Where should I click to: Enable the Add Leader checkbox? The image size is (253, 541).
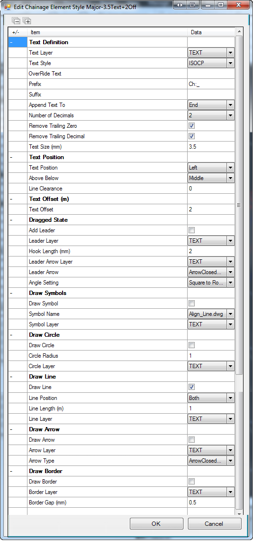click(x=192, y=230)
